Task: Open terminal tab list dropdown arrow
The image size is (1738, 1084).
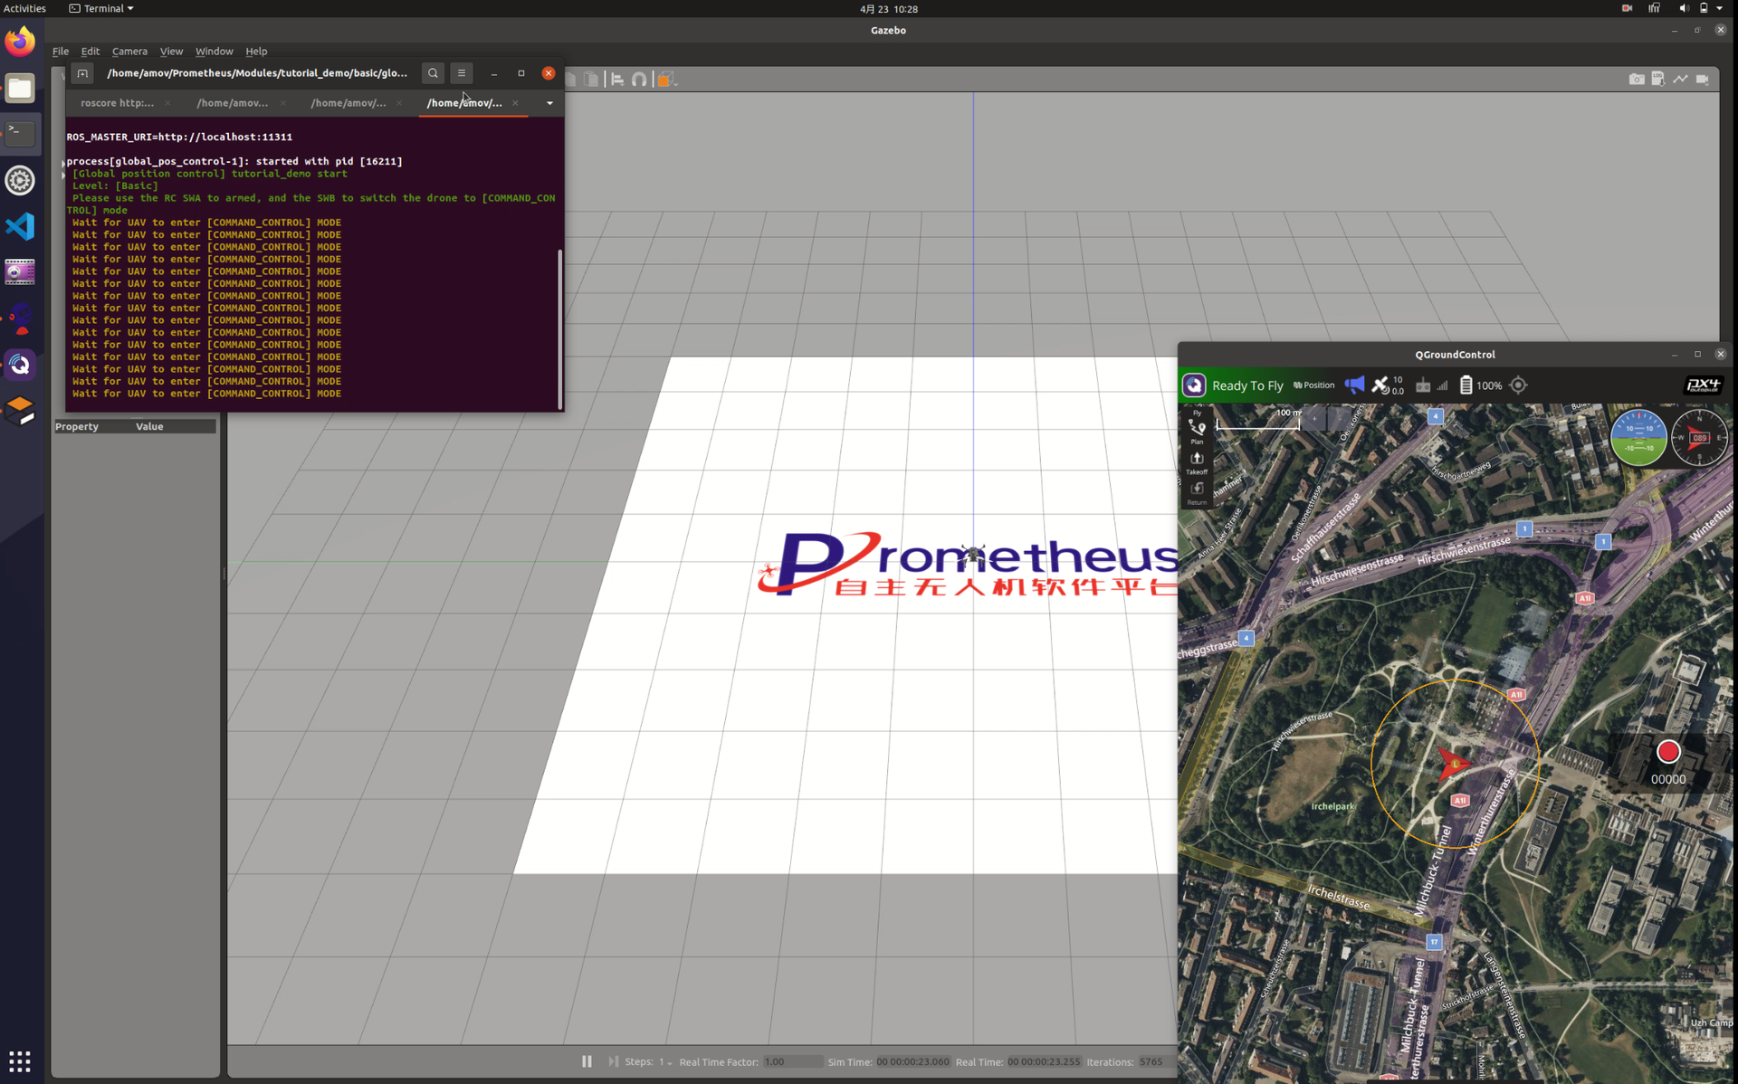Action: pyautogui.click(x=549, y=103)
